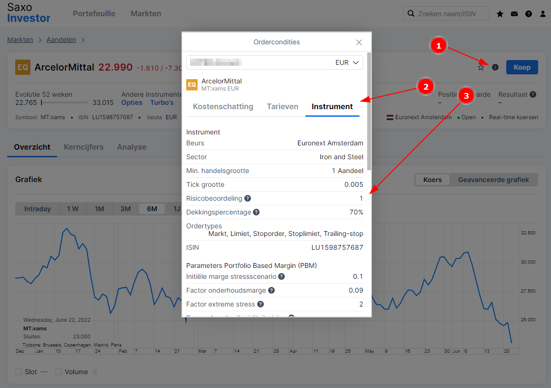The height and width of the screenshot is (388, 551).
Task: Click the EQ badge in Ordercondities dialog
Action: pyautogui.click(x=192, y=84)
